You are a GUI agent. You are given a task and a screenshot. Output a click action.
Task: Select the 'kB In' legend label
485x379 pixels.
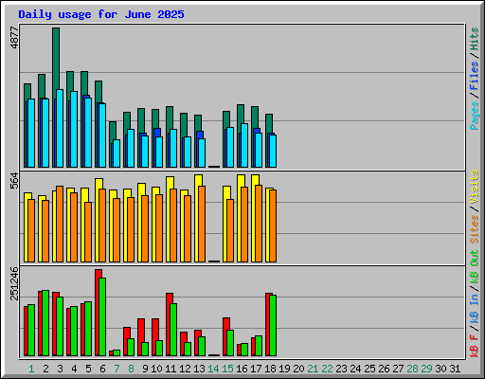[475, 310]
